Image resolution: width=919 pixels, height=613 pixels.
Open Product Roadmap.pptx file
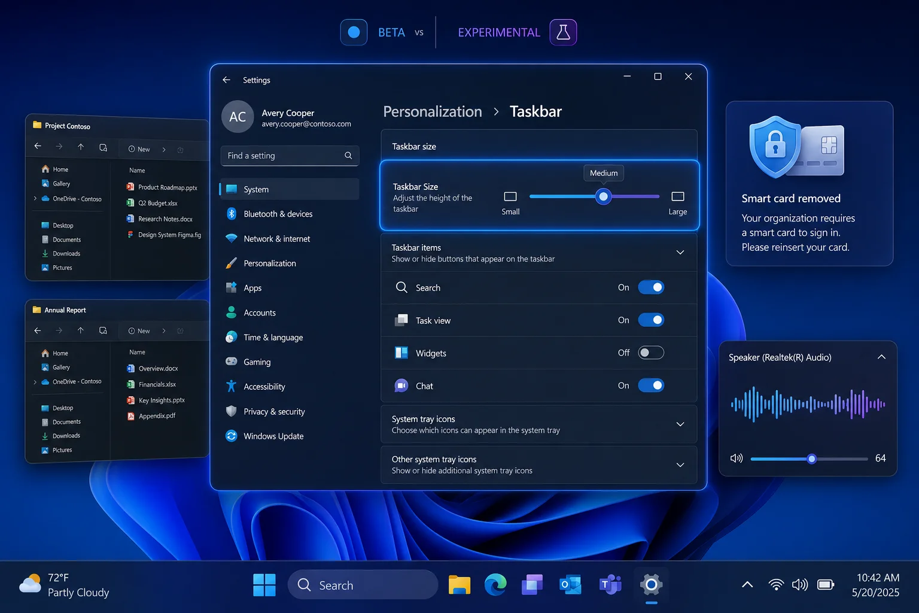162,187
